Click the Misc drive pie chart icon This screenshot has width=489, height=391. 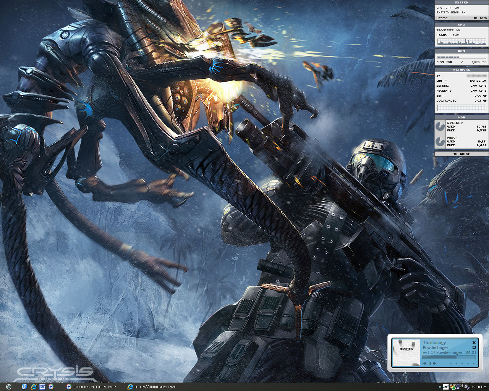440,142
